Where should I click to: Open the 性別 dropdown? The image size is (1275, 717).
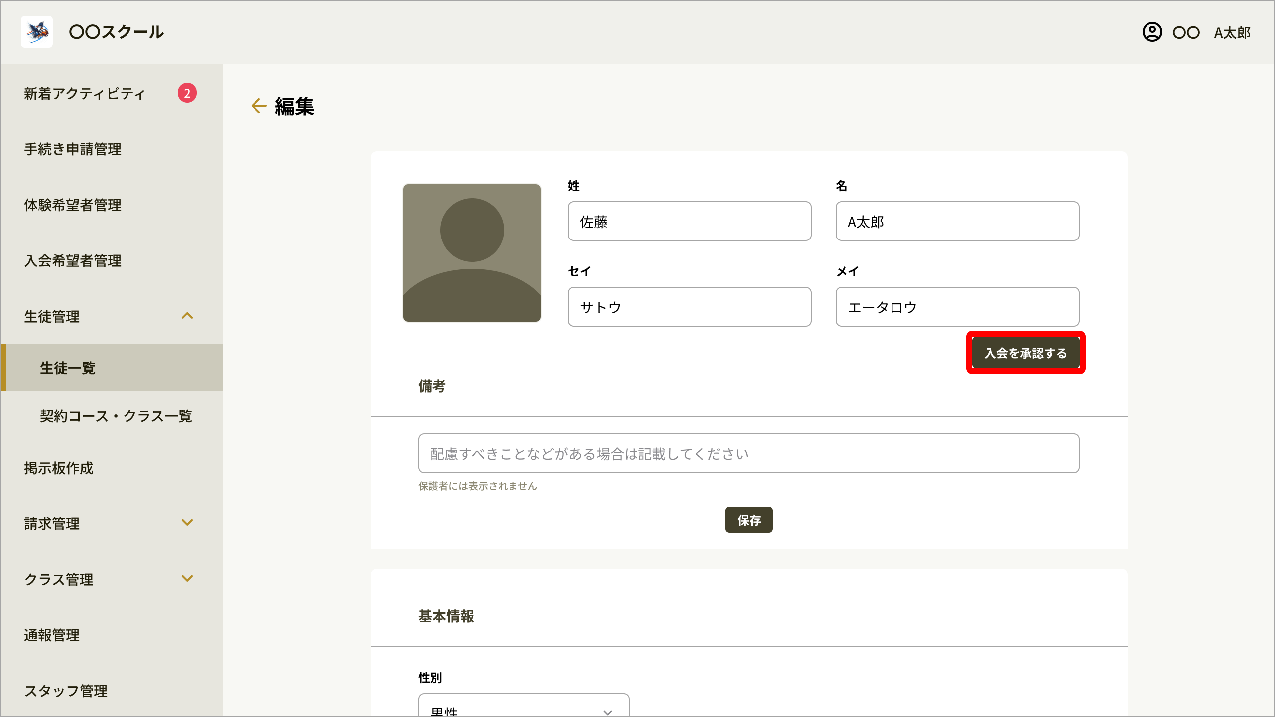pyautogui.click(x=524, y=706)
